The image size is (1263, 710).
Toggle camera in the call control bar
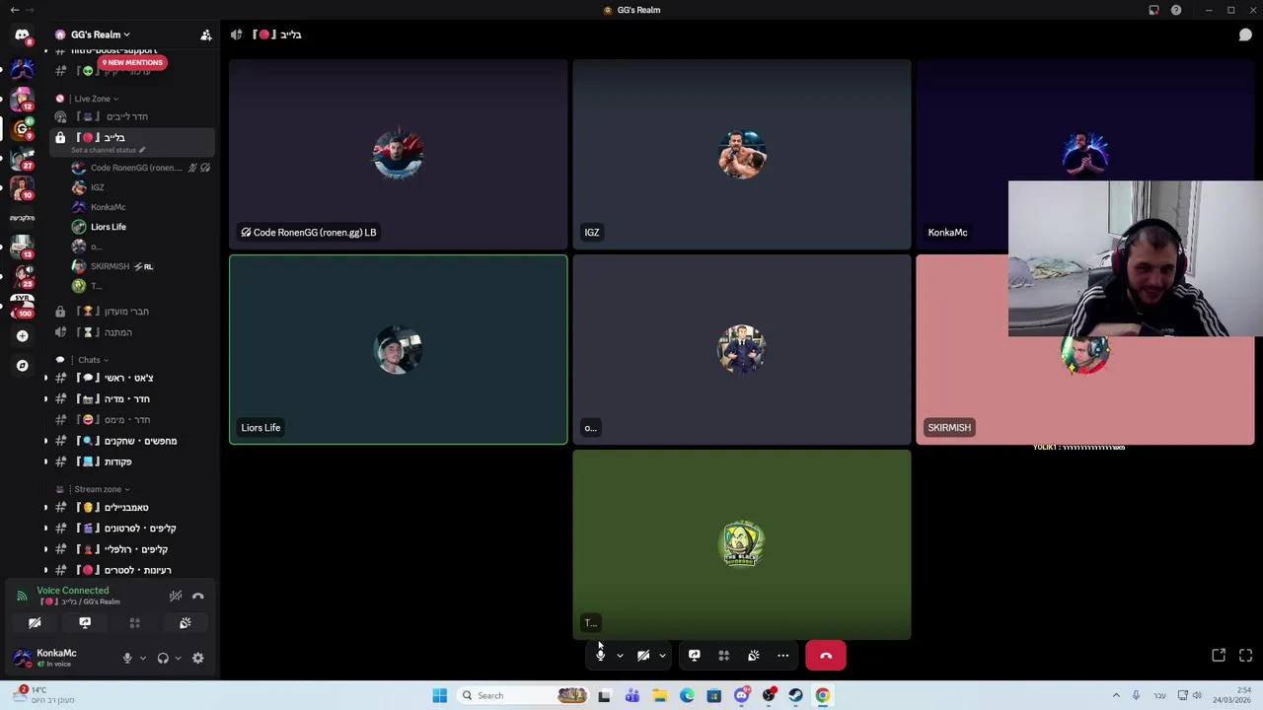point(643,656)
